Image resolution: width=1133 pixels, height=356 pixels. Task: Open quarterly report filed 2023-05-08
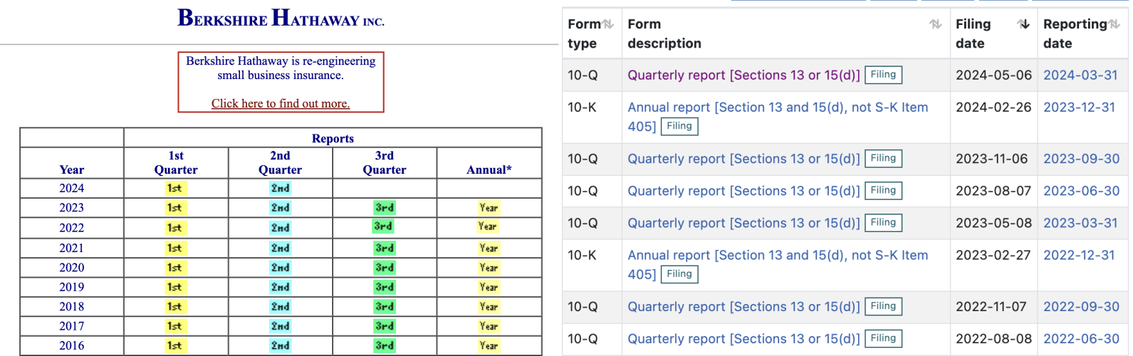click(743, 223)
